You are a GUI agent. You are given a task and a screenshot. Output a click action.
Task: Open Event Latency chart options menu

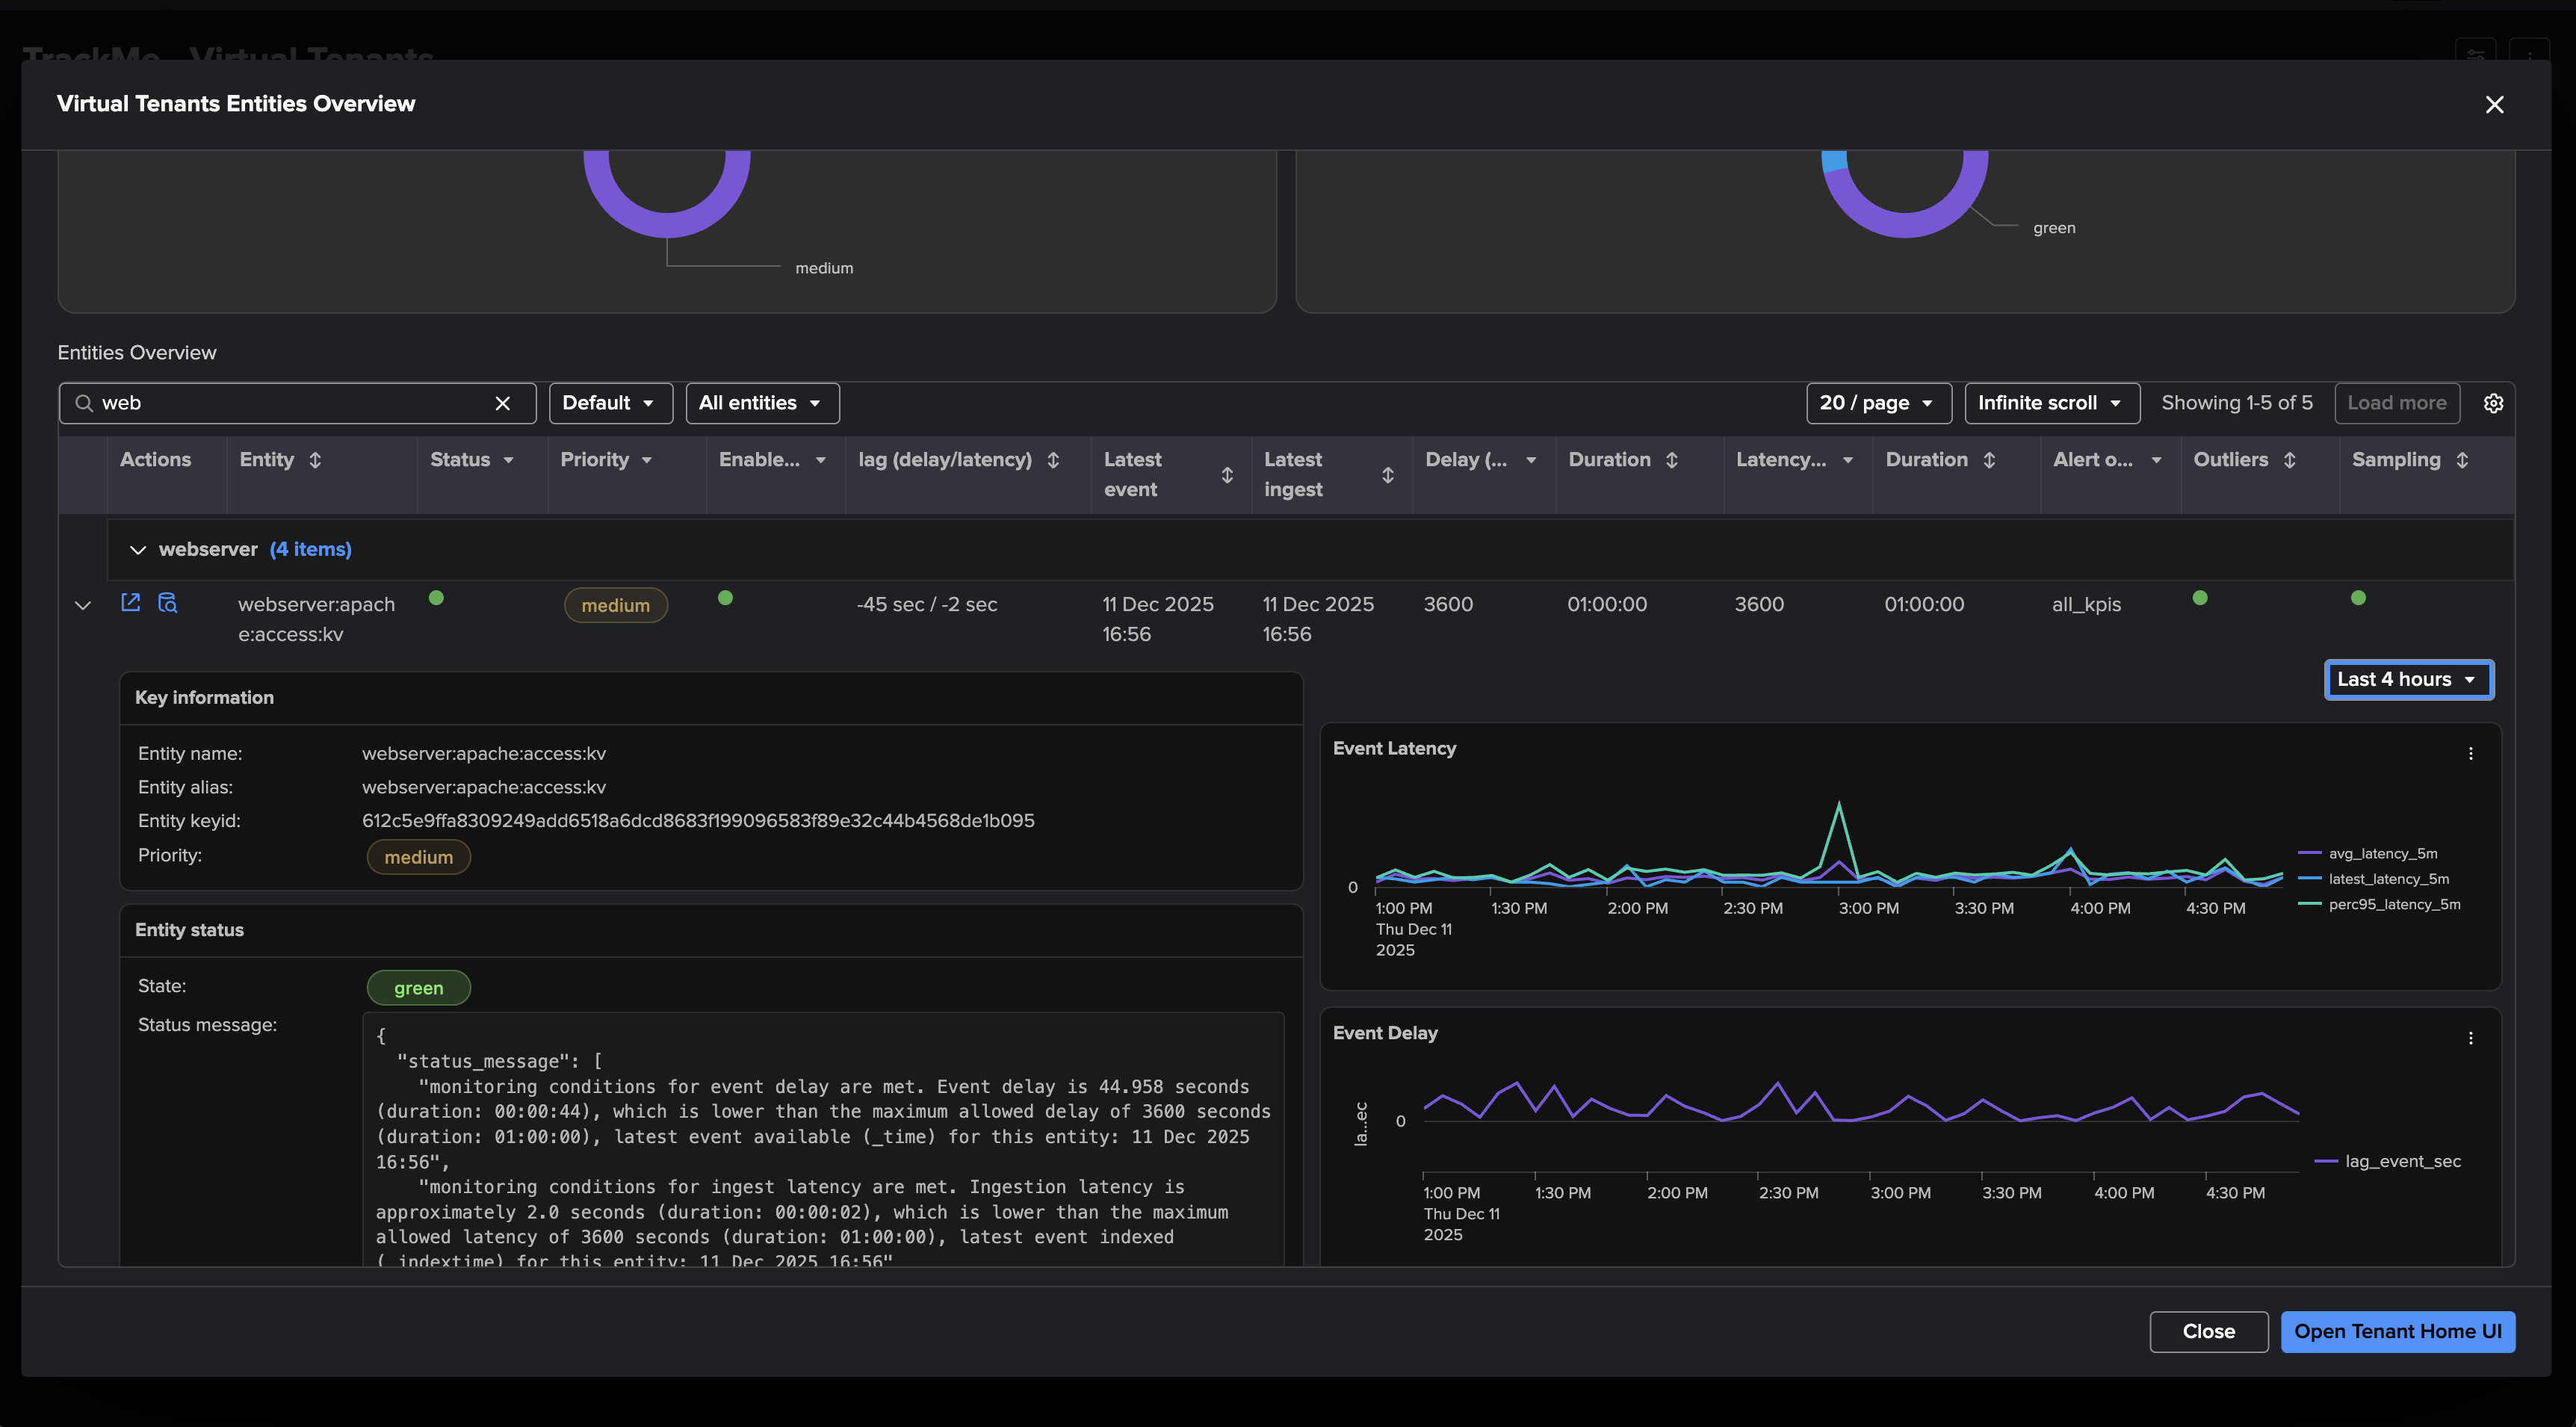click(x=2470, y=754)
